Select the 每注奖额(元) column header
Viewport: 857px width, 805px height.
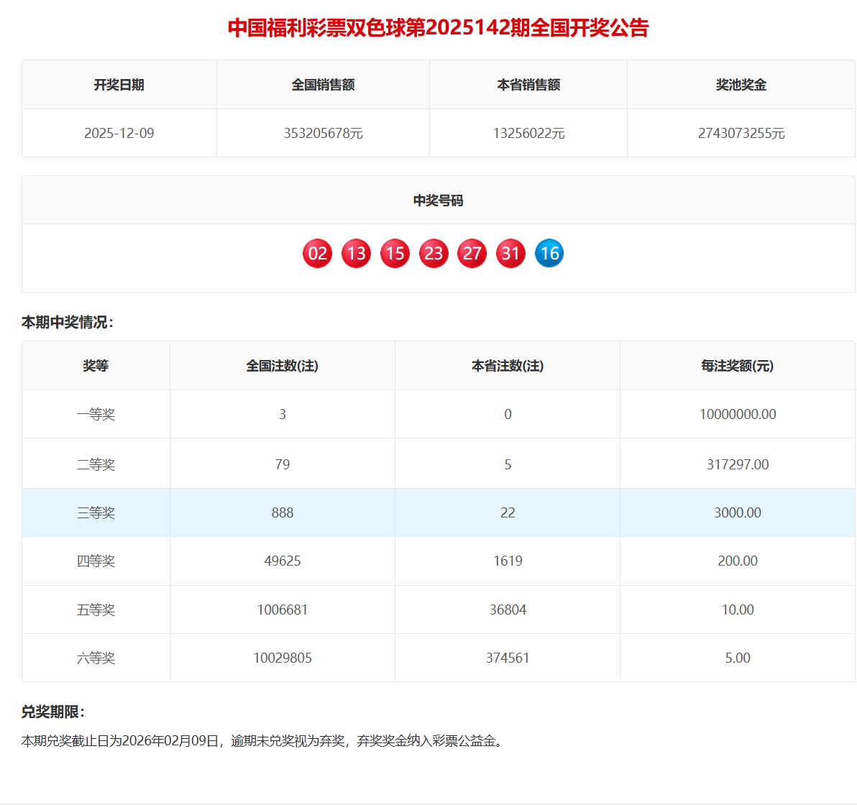click(x=738, y=366)
